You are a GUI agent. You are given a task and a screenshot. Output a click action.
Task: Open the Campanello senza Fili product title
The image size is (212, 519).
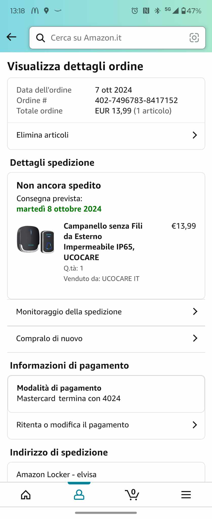[x=103, y=242]
